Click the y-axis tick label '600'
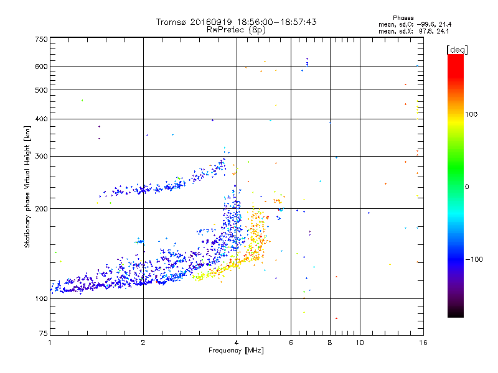Image resolution: width=498 pixels, height=373 pixels. pyautogui.click(x=41, y=67)
